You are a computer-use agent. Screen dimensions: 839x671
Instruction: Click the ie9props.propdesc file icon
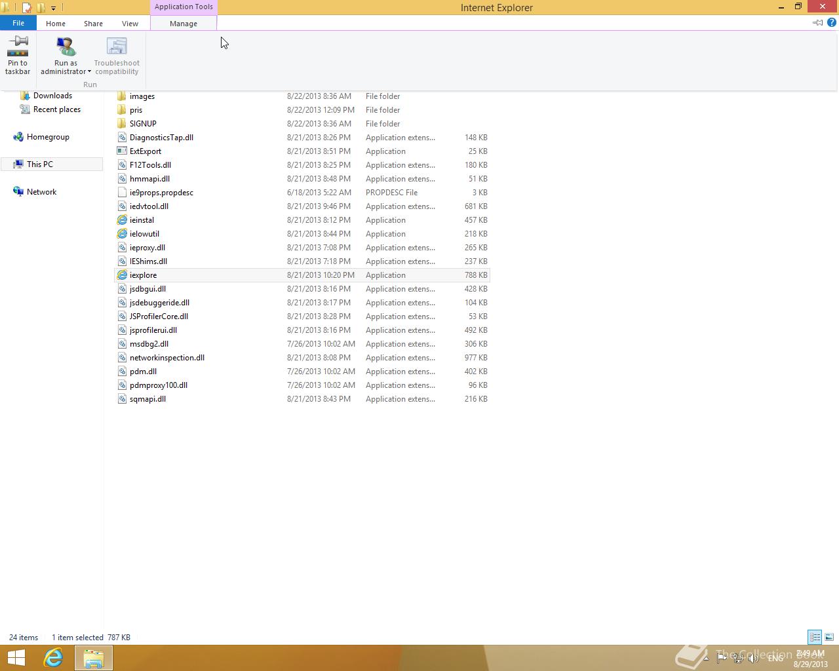pyautogui.click(x=122, y=193)
